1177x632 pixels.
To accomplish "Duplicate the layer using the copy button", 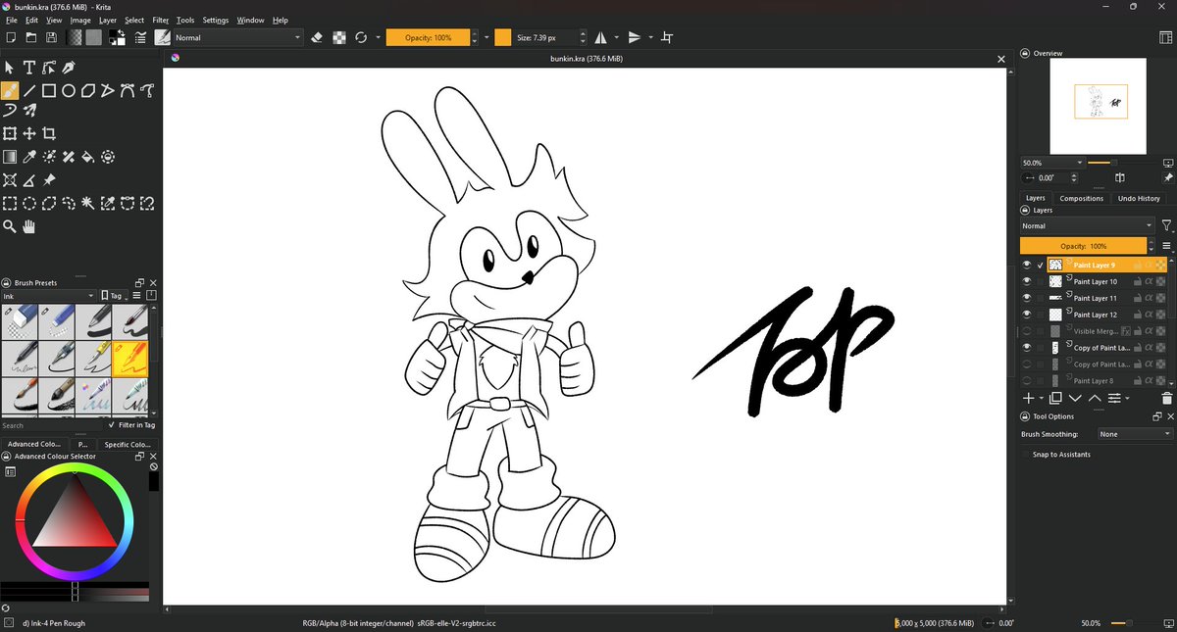I will pos(1055,398).
